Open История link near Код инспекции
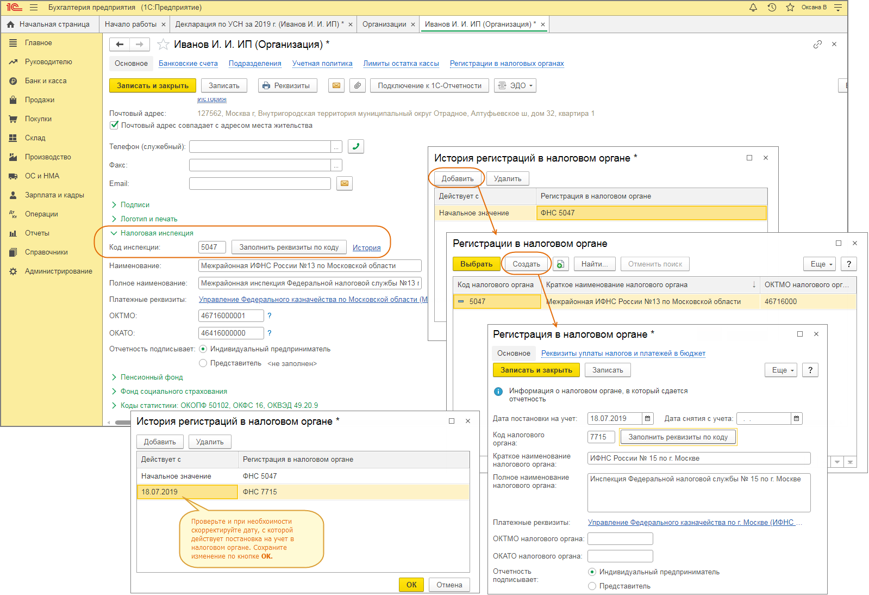Screen dimensions: 869x595 [x=367, y=248]
